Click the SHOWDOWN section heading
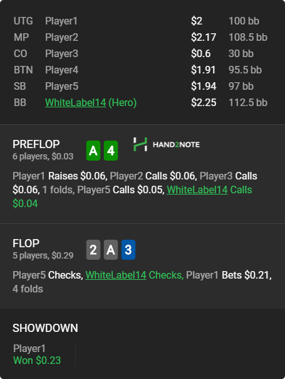The width and height of the screenshot is (285, 379). click(45, 328)
